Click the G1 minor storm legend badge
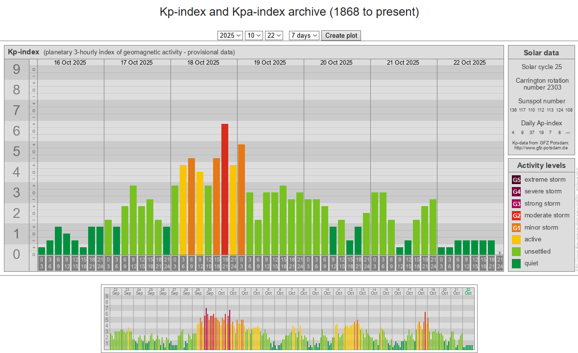Screen dimensions: 578x353 (516, 228)
